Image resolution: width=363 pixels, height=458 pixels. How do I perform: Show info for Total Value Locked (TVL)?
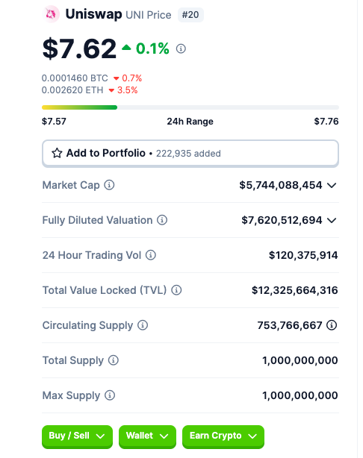176,290
